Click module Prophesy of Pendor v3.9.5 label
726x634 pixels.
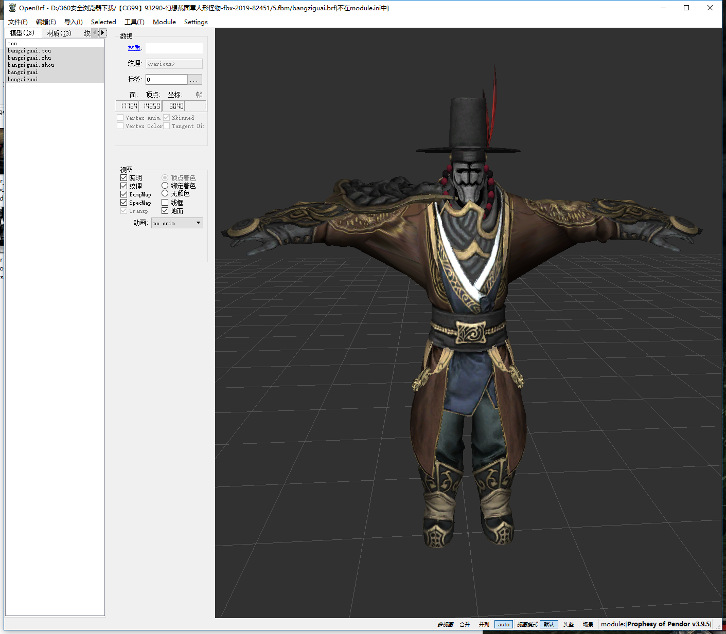point(656,624)
